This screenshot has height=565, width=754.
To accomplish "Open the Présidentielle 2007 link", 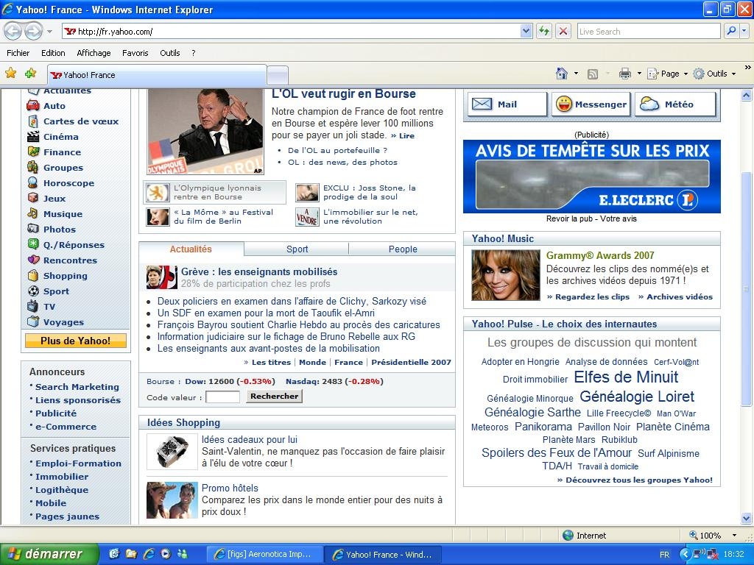I will pos(411,362).
